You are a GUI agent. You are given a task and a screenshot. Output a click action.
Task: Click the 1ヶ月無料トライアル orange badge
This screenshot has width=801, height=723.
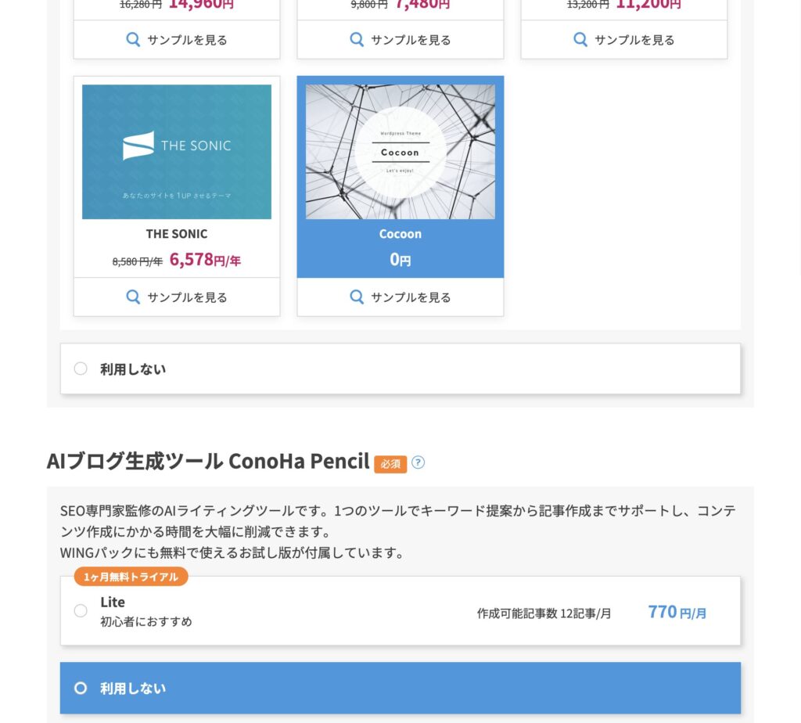131,576
